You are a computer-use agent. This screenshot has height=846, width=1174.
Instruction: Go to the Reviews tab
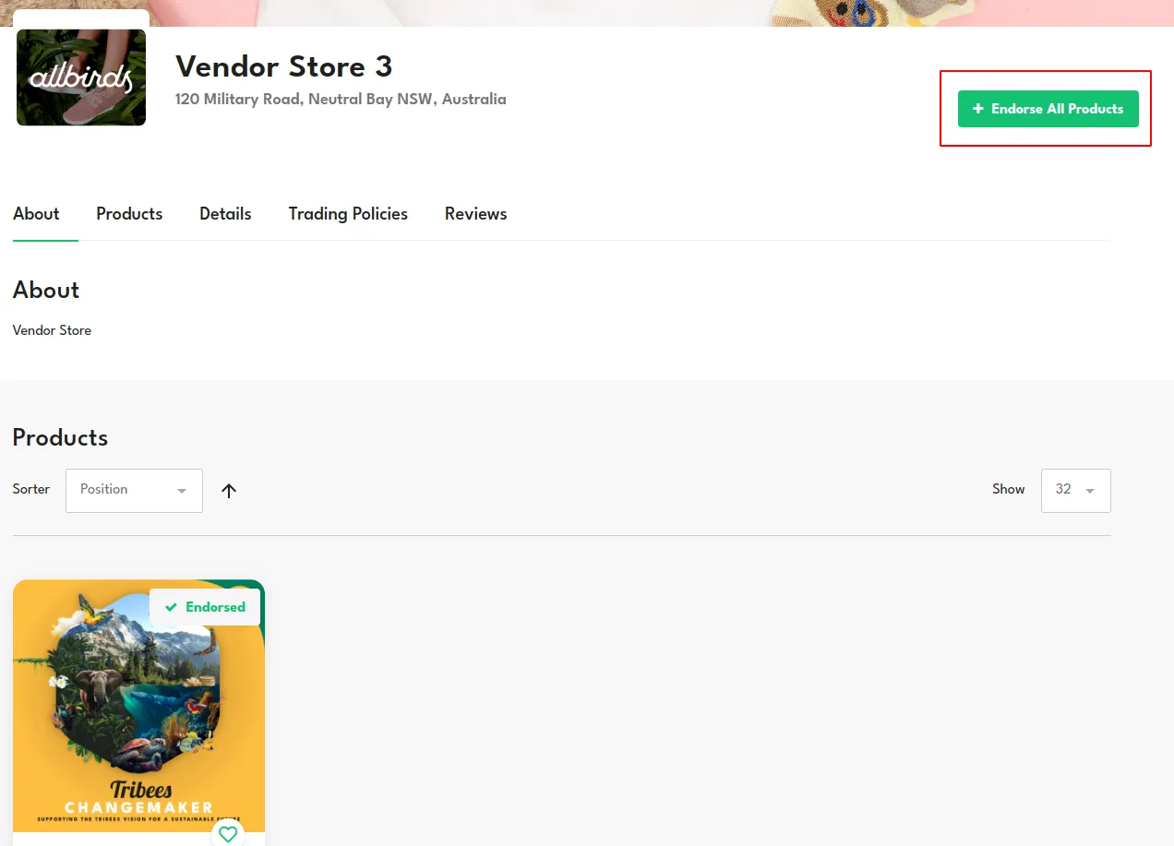tap(476, 214)
